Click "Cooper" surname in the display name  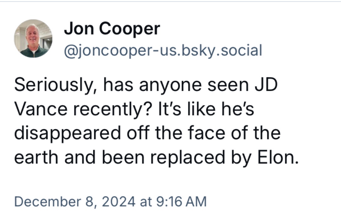[x=130, y=29]
